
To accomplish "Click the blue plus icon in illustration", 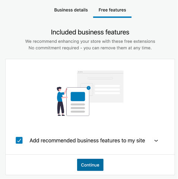I will 89,88.
